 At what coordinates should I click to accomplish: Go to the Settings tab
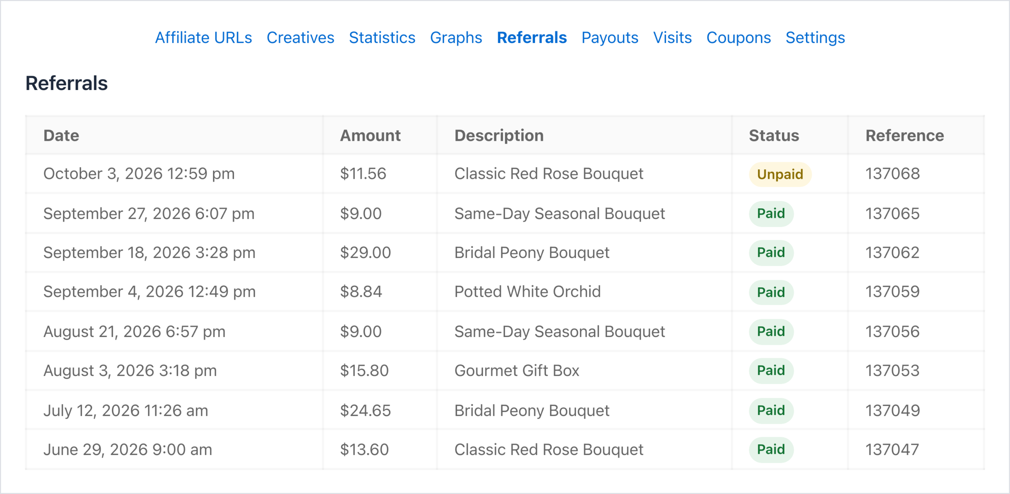[x=815, y=38]
